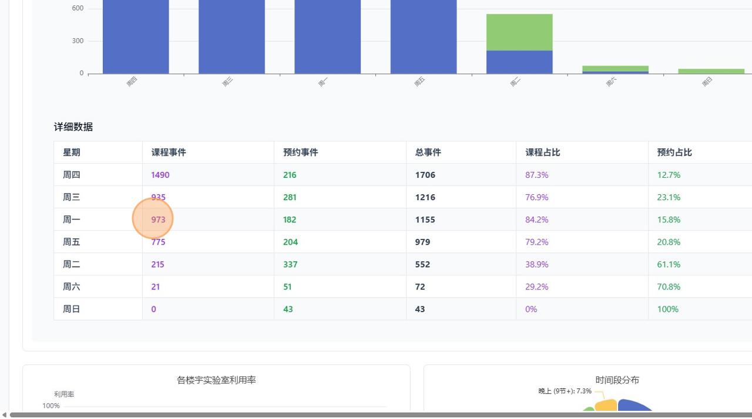Image resolution: width=752 pixels, height=419 pixels.
Task: Click reservation events value 337
Action: coord(290,264)
